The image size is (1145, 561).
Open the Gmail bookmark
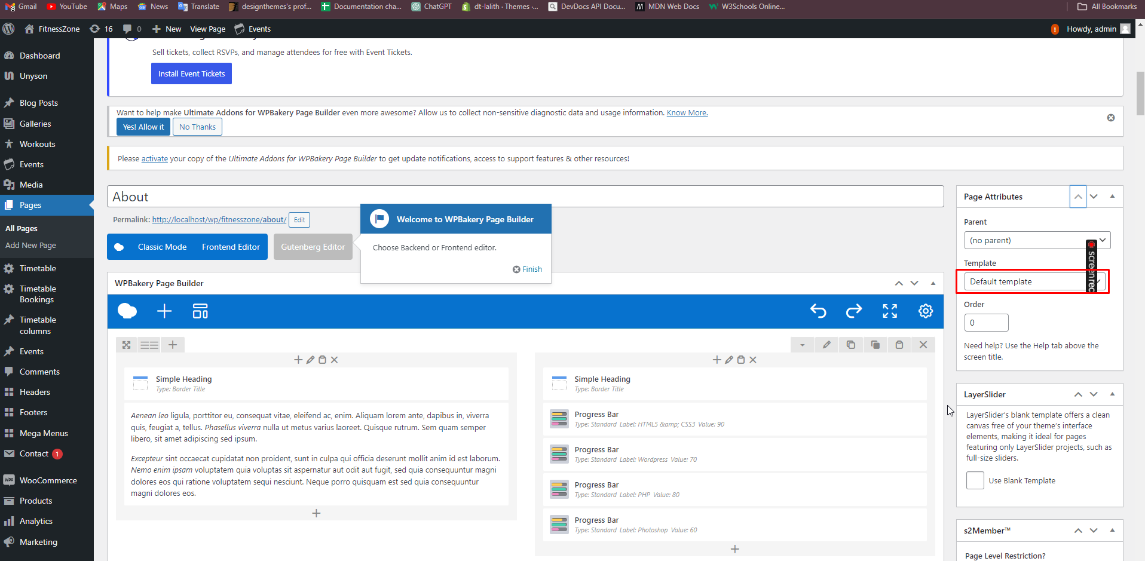(x=21, y=7)
